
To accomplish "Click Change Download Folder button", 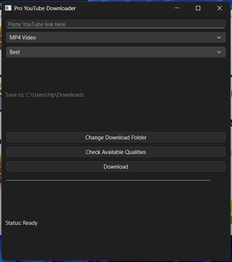I will (x=116, y=137).
